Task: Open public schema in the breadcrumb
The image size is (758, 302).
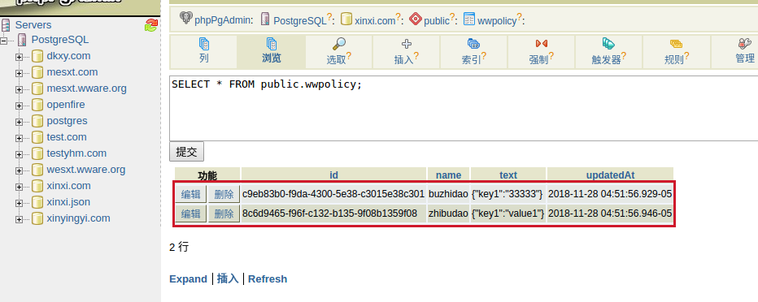Action: click(437, 21)
